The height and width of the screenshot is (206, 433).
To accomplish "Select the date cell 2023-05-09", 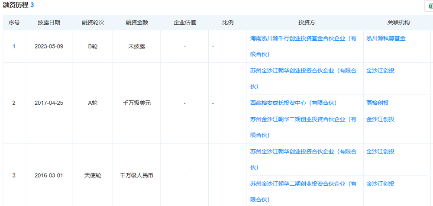I will pyautogui.click(x=49, y=46).
